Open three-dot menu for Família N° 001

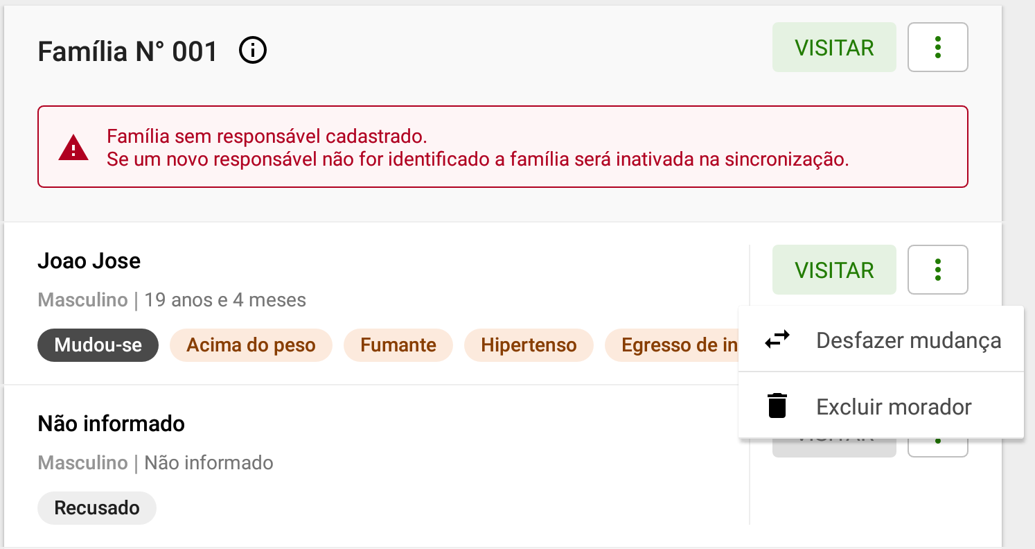(x=937, y=47)
